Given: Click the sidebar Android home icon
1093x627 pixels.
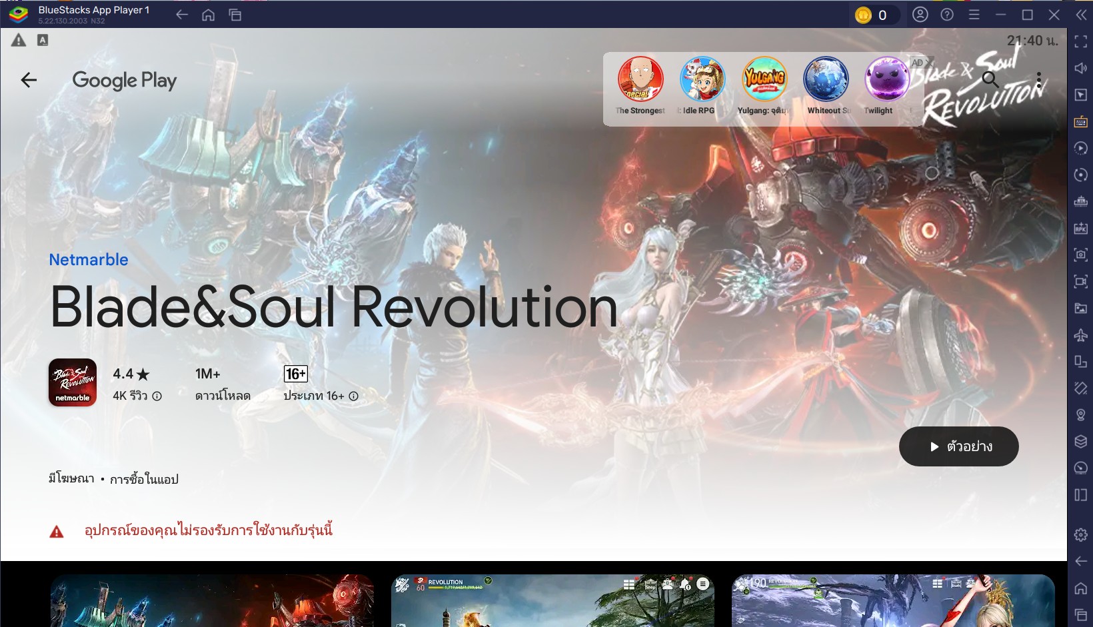Looking at the screenshot, I should point(1081,588).
